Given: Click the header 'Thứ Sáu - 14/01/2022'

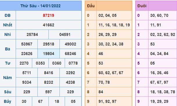Looking at the screenshot, I should pos(40,6).
